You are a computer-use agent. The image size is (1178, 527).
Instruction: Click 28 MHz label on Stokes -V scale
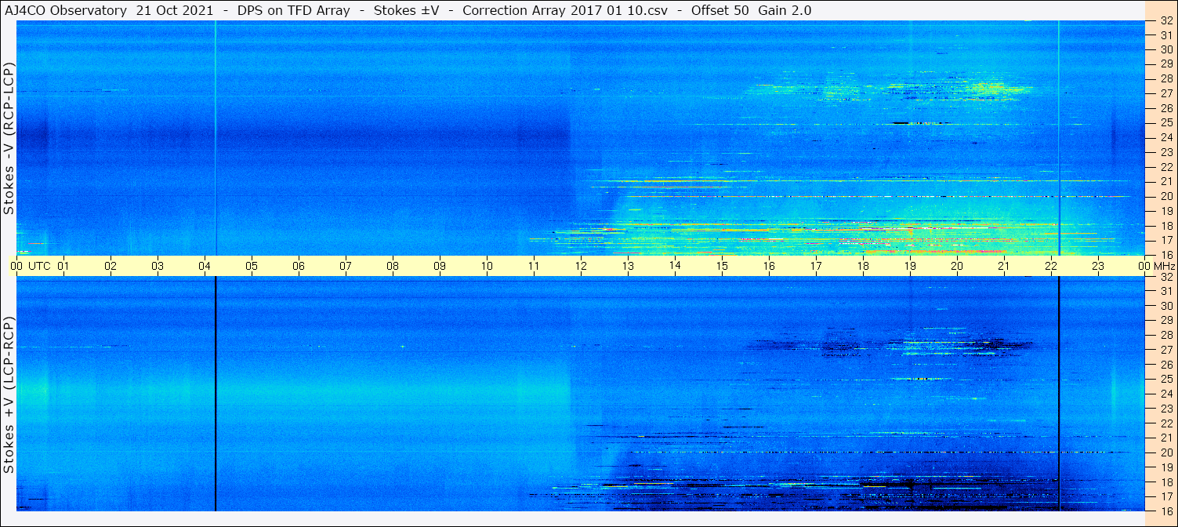[1166, 78]
